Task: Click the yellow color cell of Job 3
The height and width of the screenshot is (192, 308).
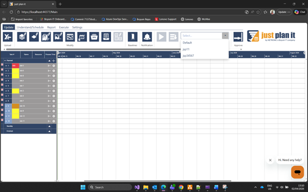Action: click(x=15, y=91)
